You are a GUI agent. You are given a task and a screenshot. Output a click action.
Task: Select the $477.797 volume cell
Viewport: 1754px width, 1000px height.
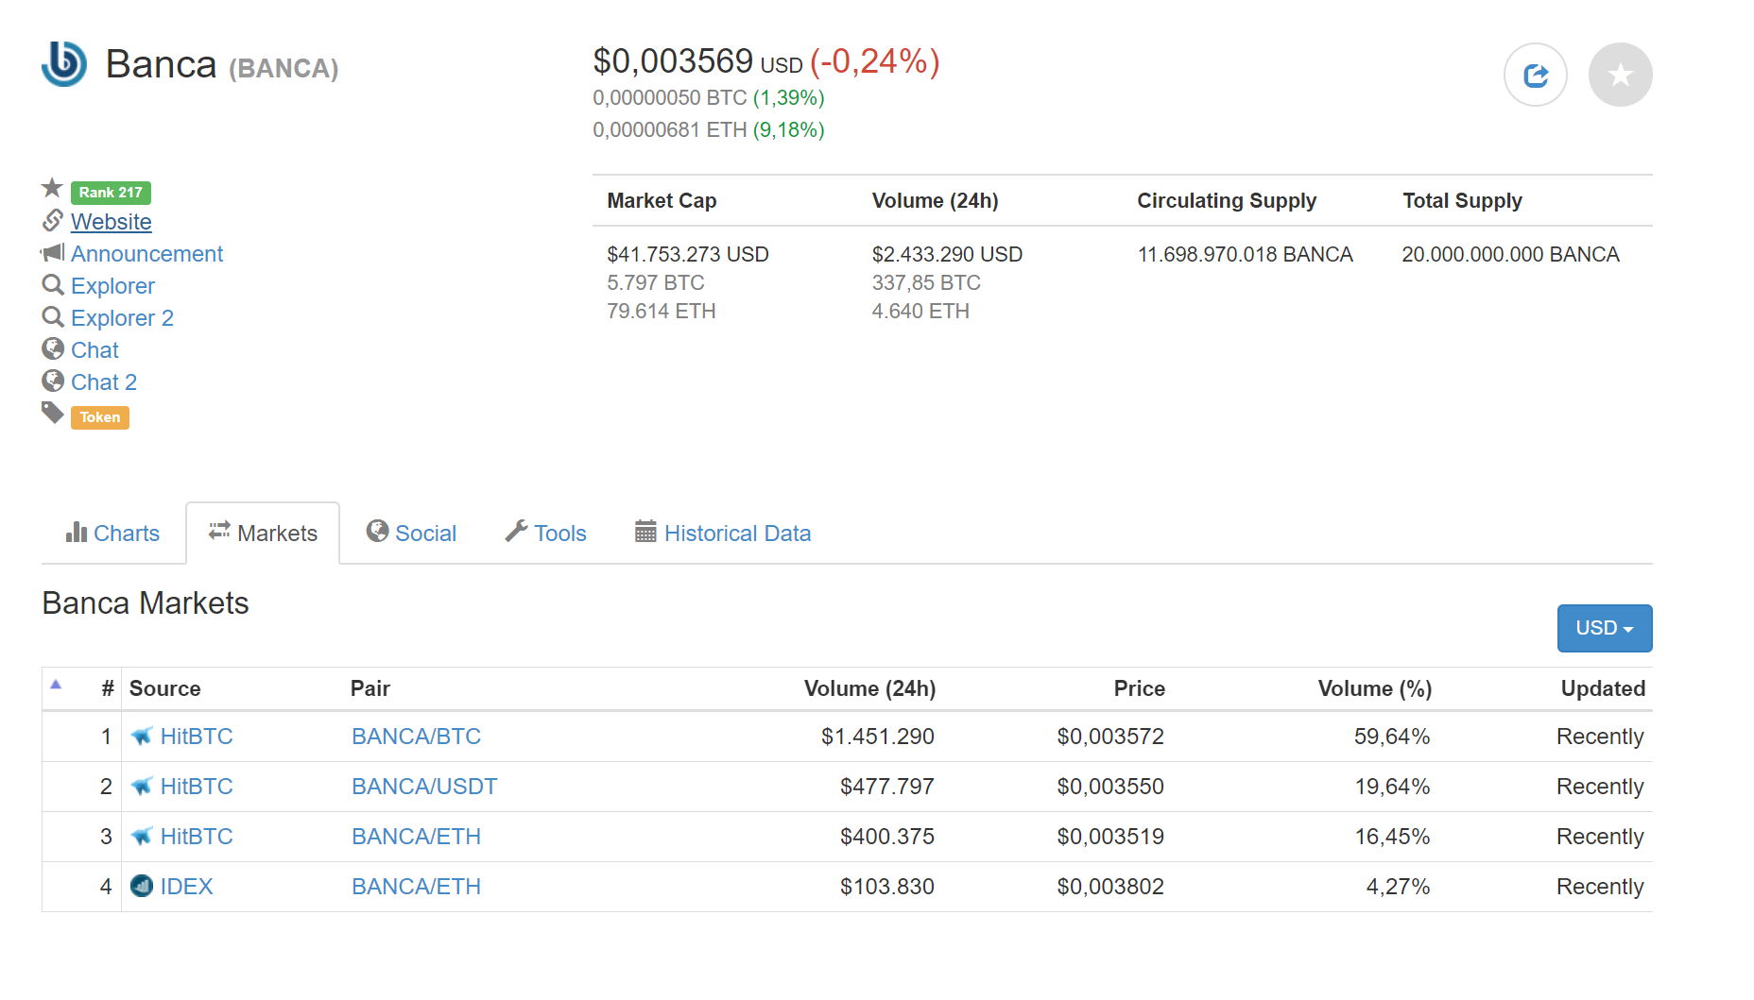[x=886, y=787]
